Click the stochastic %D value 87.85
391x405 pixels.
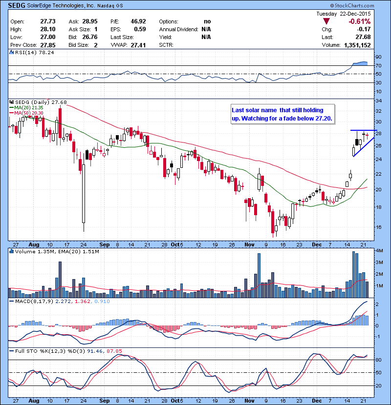(114, 351)
